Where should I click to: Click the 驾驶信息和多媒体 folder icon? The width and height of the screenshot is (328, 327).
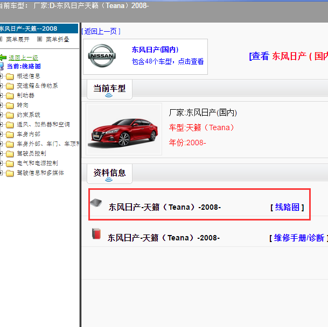pyautogui.click(x=10, y=173)
